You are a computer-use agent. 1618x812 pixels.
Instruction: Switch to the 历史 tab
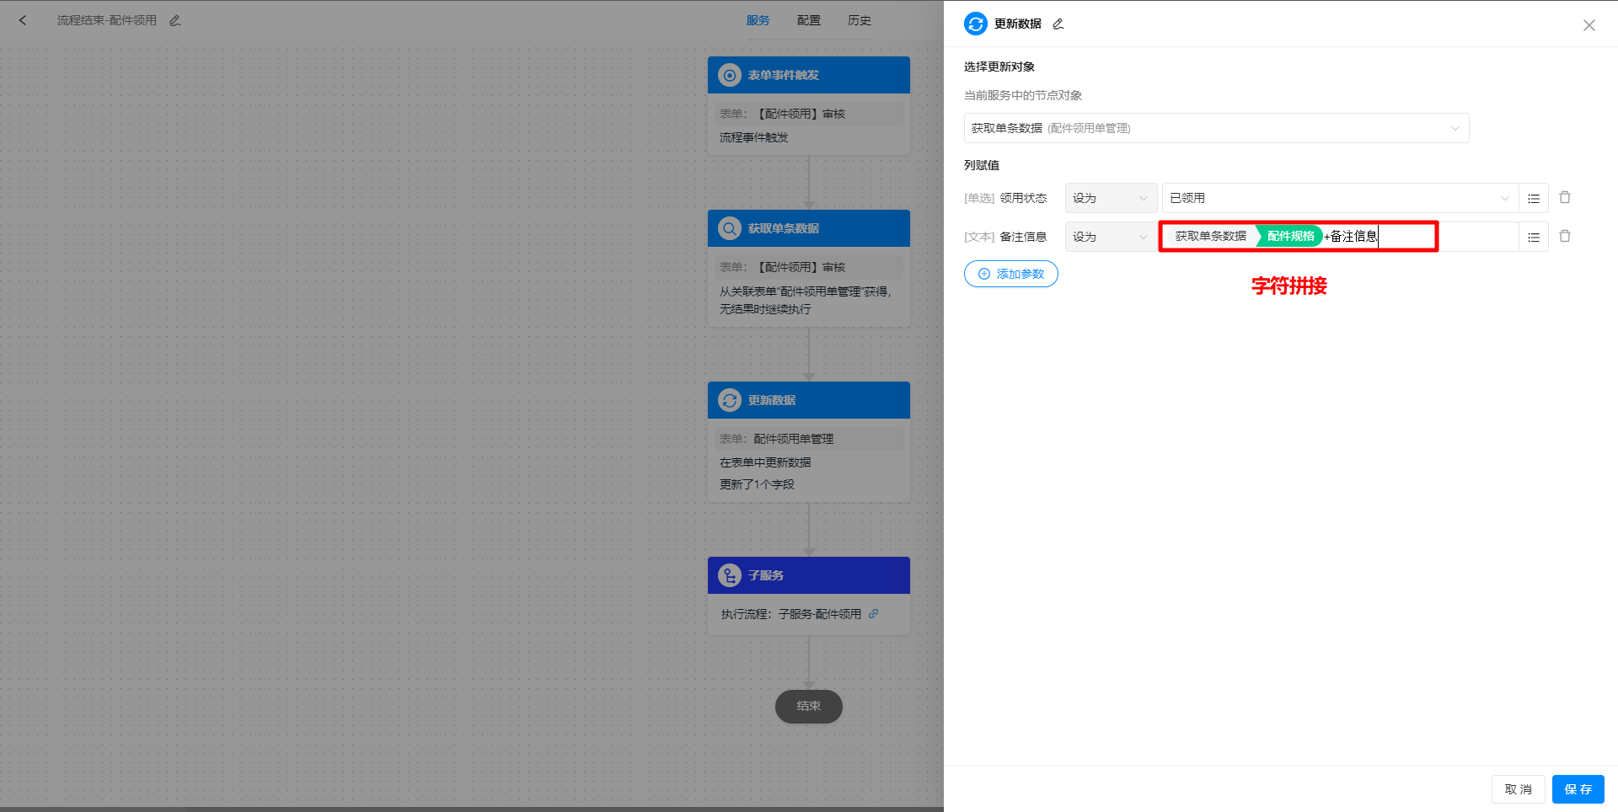(860, 20)
